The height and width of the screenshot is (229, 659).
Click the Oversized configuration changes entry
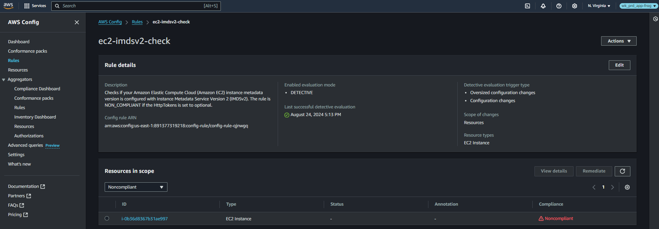tap(503, 93)
